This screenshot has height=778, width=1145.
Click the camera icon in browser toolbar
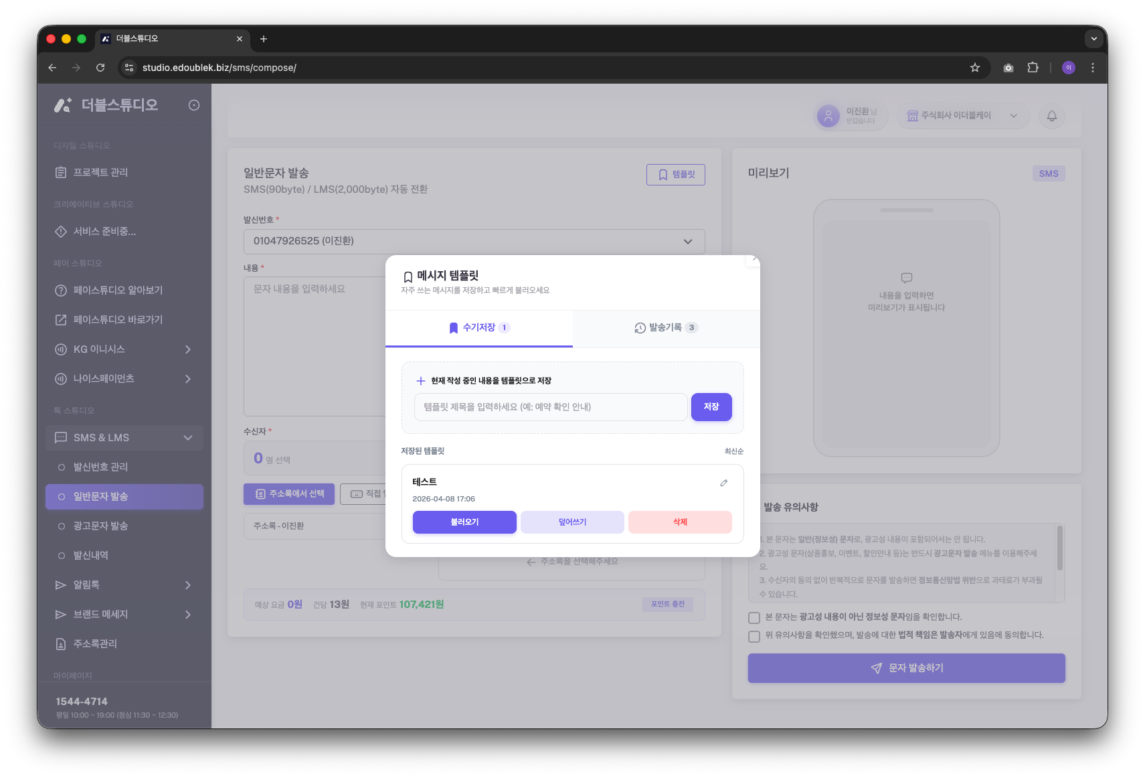coord(1008,68)
